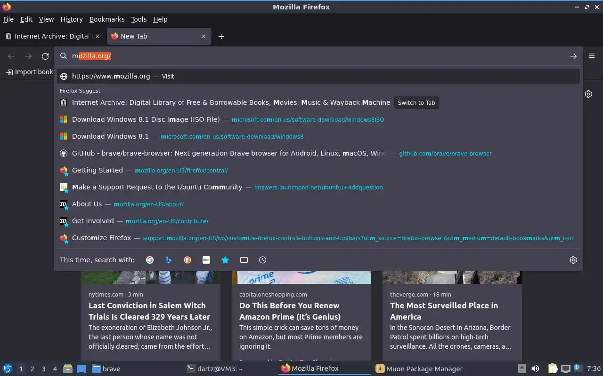Switch to the dartz@VM3 terminal window
This screenshot has height=376, width=603.
[214, 369]
